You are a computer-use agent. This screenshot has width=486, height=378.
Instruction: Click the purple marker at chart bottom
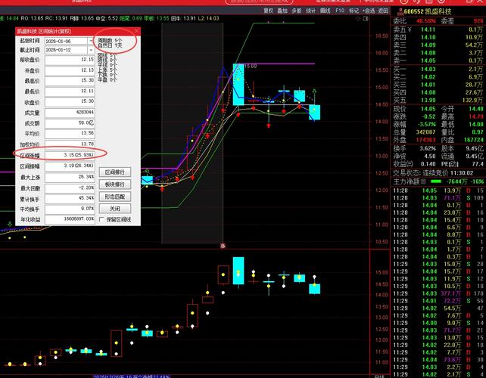pos(223,245)
